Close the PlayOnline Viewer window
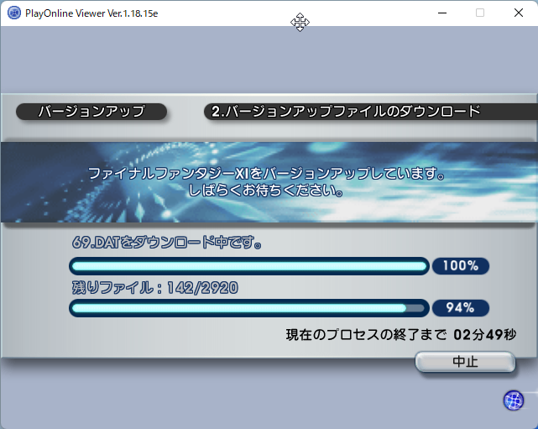538x429 pixels. coord(519,13)
